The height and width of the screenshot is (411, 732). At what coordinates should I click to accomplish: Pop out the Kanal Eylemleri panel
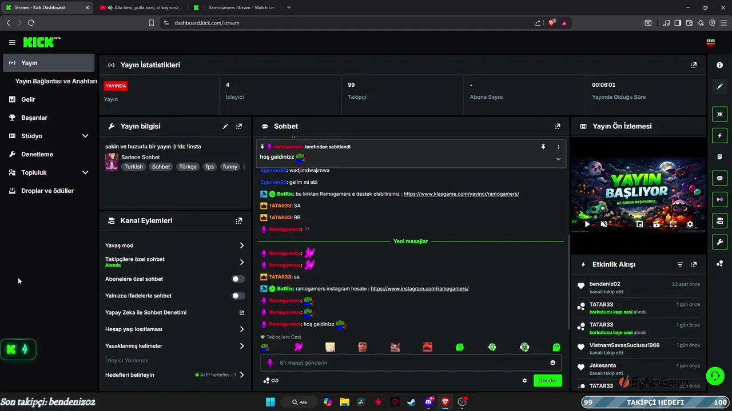tap(239, 220)
